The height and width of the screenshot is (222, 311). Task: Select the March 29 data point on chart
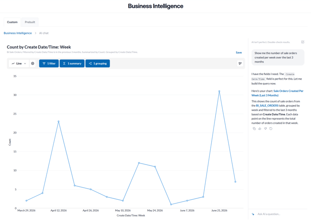click(26, 201)
